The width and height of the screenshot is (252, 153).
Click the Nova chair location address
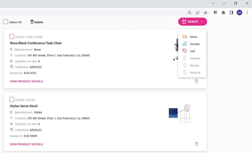pos(59,56)
